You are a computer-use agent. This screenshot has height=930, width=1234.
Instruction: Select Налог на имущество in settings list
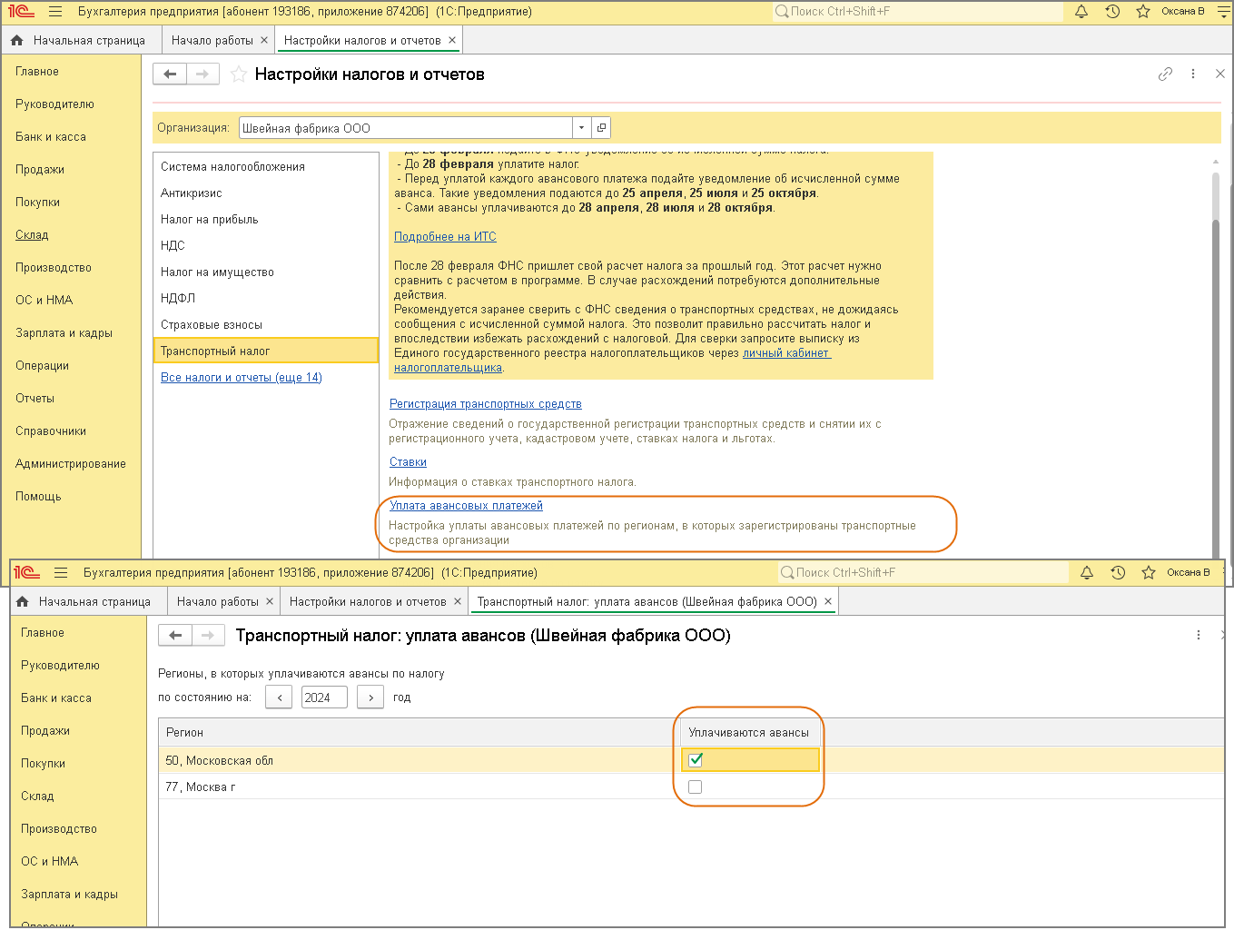pyautogui.click(x=266, y=272)
